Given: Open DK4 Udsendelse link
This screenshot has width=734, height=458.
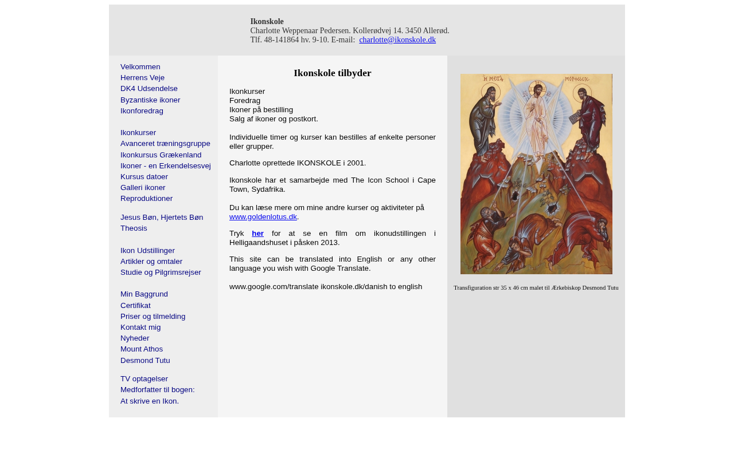Looking at the screenshot, I should pyautogui.click(x=149, y=89).
